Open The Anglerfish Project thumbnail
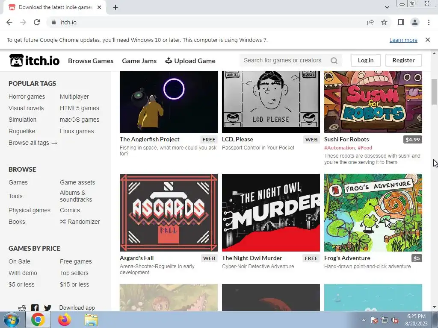This screenshot has height=328, width=438. pyautogui.click(x=169, y=102)
